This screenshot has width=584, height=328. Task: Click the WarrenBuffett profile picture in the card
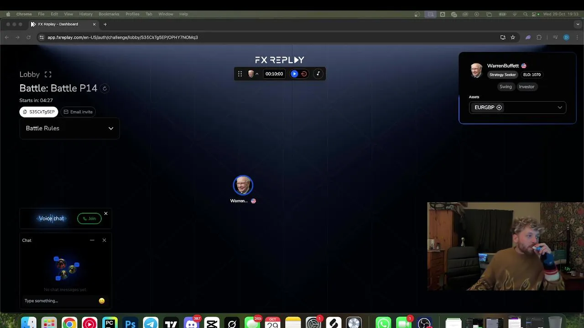(476, 70)
